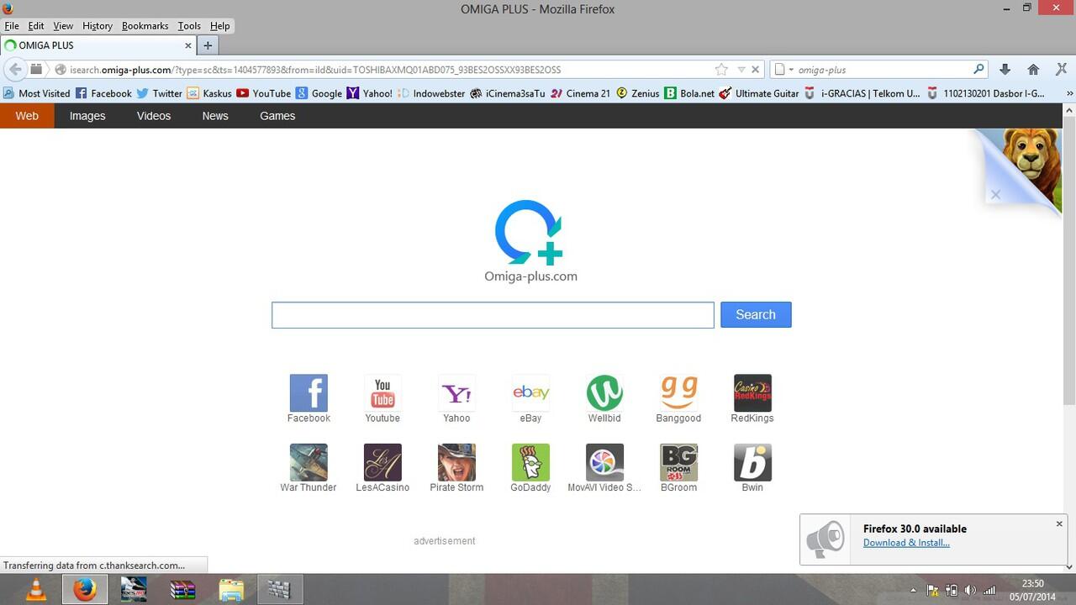
Task: Open the Facebook shortcut on Omiga homepage
Action: (x=308, y=392)
